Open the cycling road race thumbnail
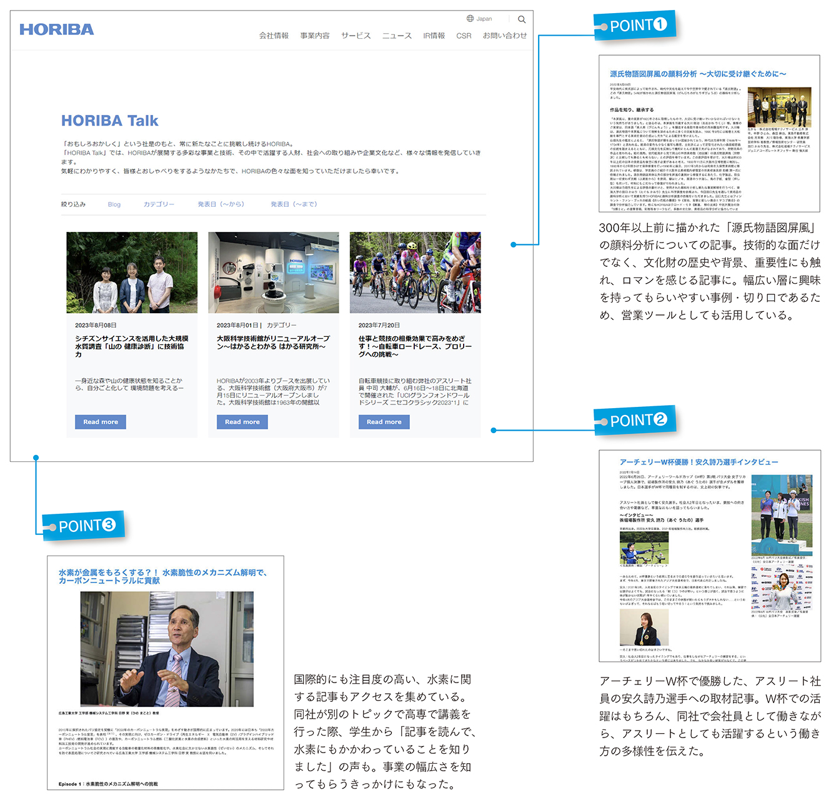The image size is (831, 800). point(415,272)
